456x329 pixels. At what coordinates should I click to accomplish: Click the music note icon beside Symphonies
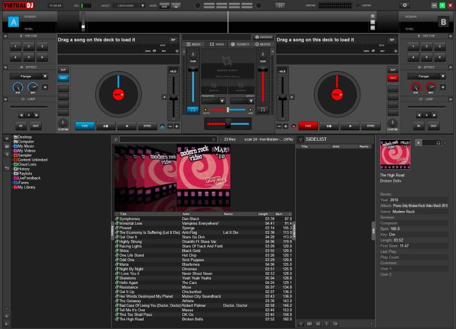[117, 219]
